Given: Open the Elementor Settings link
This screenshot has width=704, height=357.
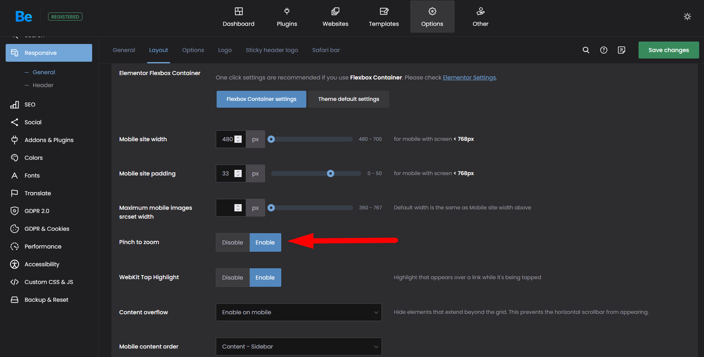Looking at the screenshot, I should coord(469,77).
